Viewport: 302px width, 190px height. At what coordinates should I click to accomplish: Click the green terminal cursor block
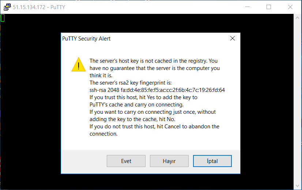pyautogui.click(x=3, y=18)
